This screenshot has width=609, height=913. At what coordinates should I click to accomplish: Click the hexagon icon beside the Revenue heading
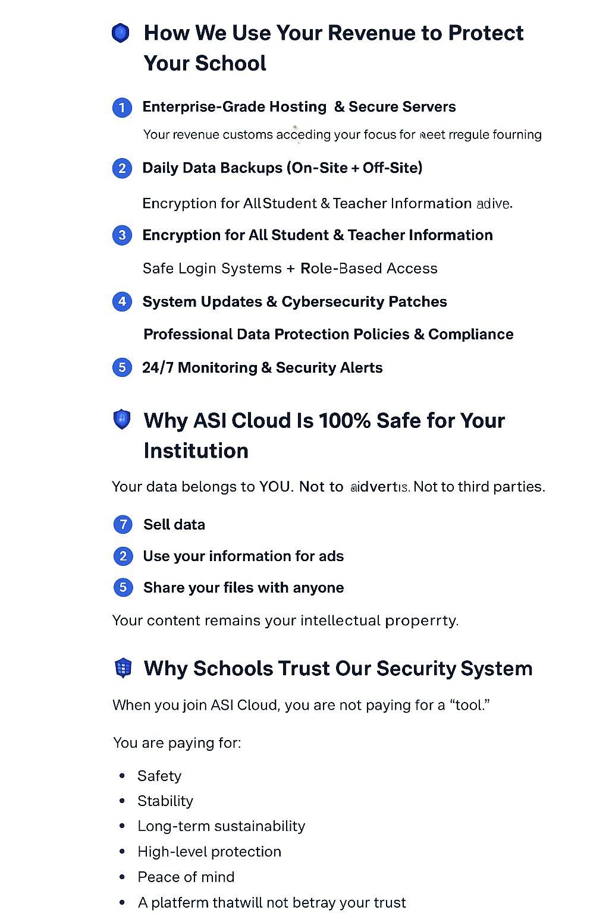pos(121,33)
